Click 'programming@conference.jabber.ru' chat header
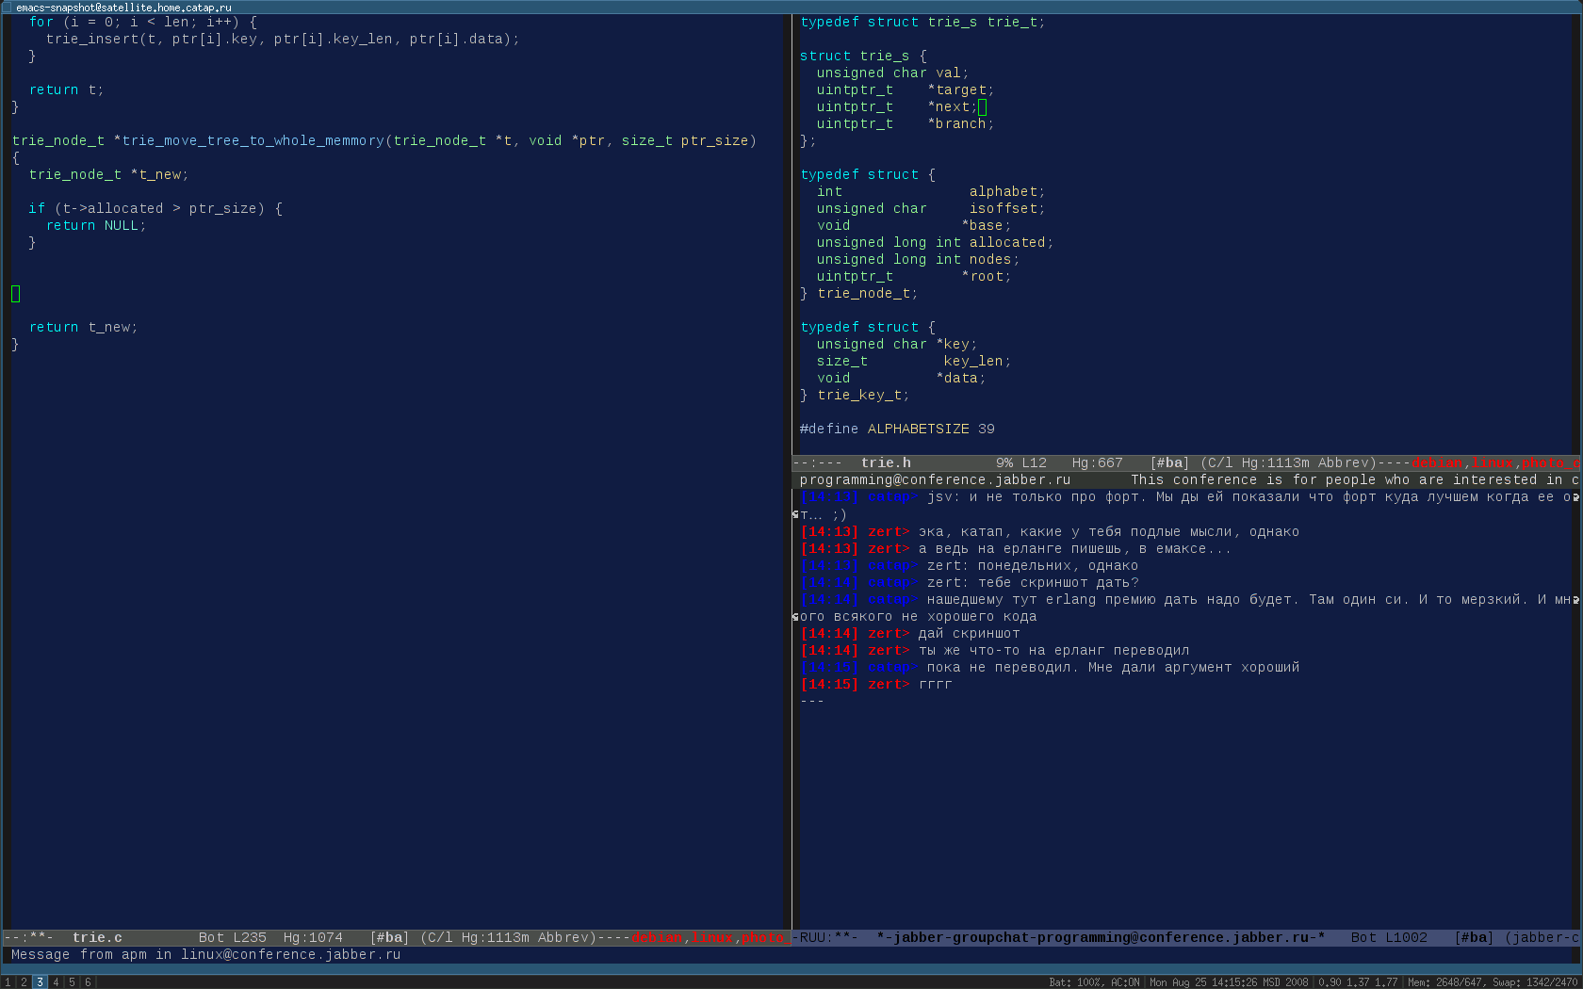Screen dimensions: 1583x989 click(x=935, y=479)
